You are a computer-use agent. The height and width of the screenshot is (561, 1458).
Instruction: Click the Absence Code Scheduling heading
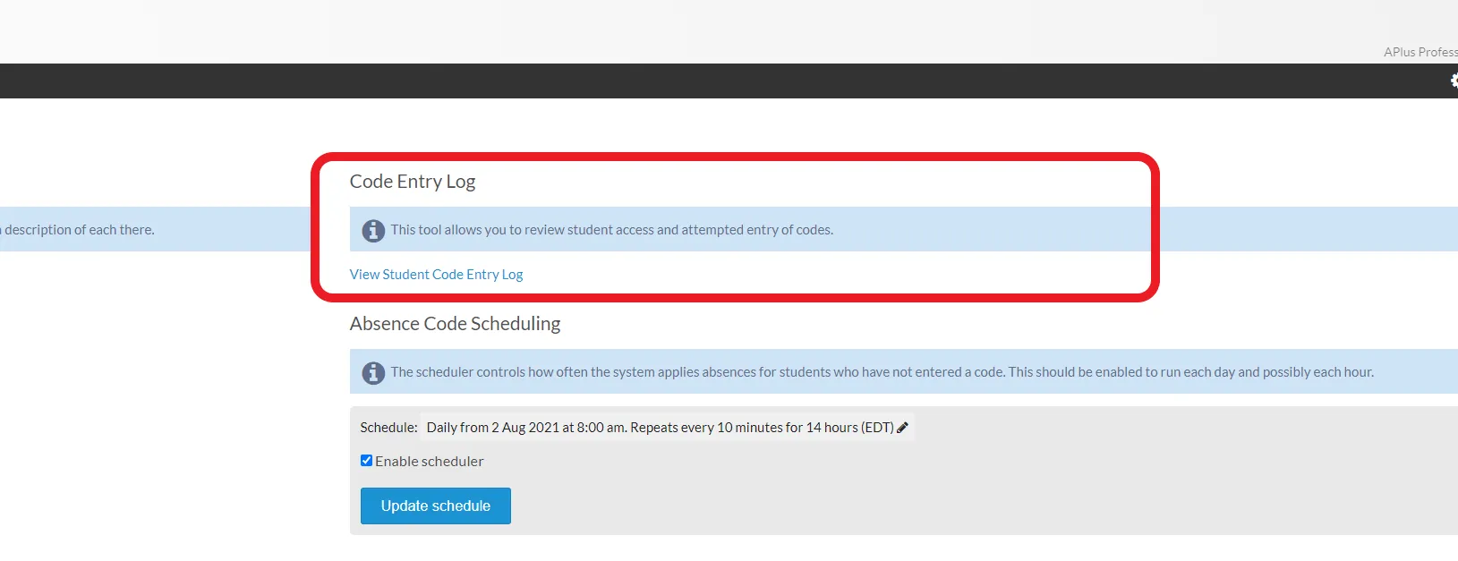455,324
